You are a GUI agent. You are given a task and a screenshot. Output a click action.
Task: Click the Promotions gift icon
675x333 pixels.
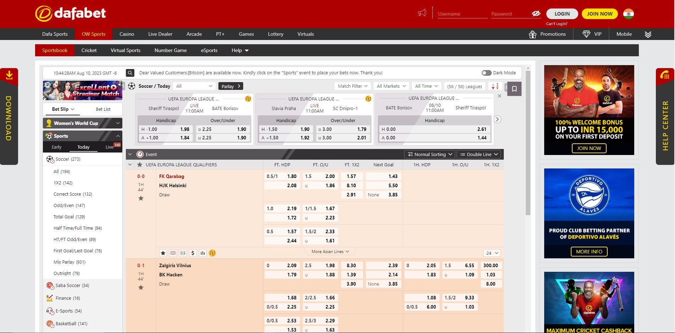[x=532, y=34]
